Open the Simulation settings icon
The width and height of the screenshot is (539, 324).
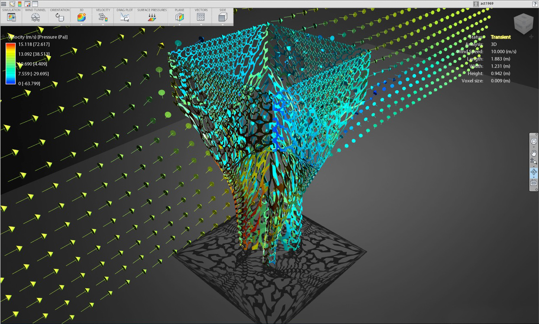click(x=11, y=17)
